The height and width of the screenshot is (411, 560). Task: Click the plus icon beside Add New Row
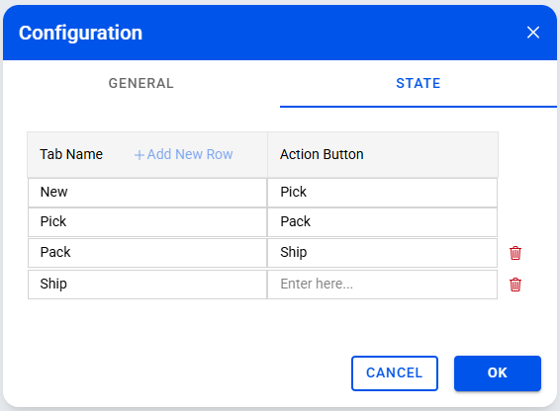pos(139,155)
